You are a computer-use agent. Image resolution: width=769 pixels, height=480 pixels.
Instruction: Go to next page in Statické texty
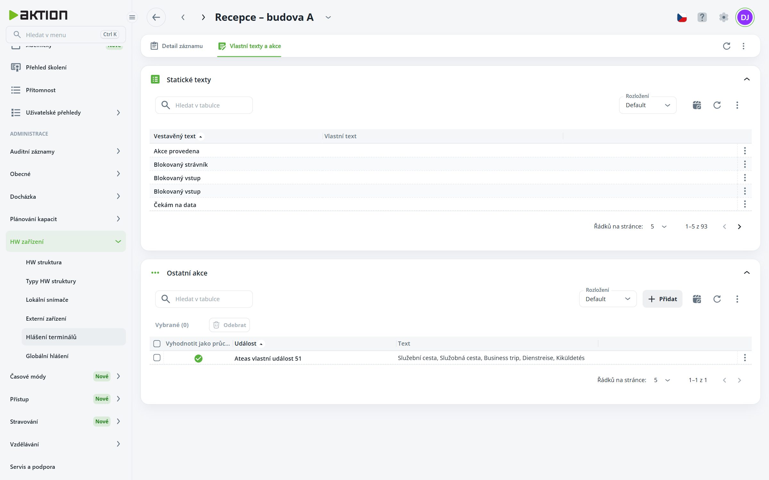(x=739, y=227)
